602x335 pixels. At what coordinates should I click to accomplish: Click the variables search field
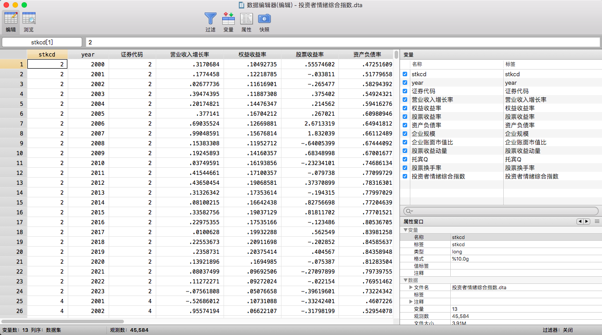point(501,211)
